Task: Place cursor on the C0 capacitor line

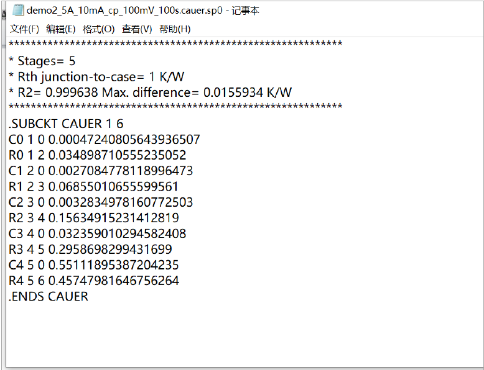Action: (105, 140)
